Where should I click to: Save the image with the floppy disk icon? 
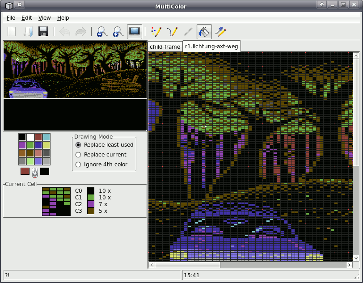pyautogui.click(x=43, y=31)
